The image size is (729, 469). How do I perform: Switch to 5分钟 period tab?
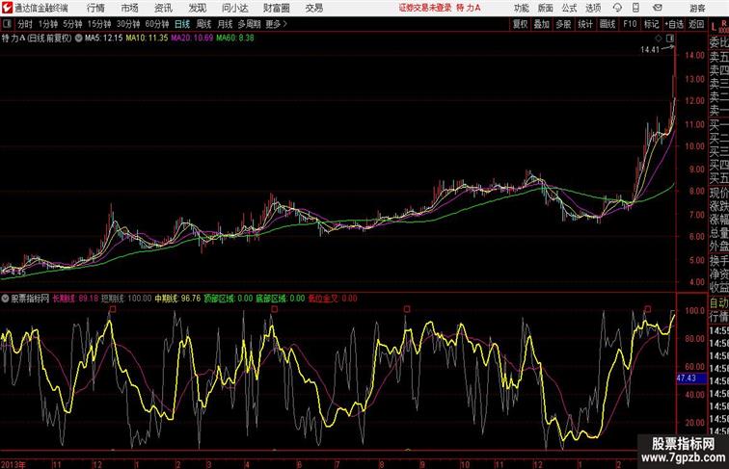tap(72, 24)
